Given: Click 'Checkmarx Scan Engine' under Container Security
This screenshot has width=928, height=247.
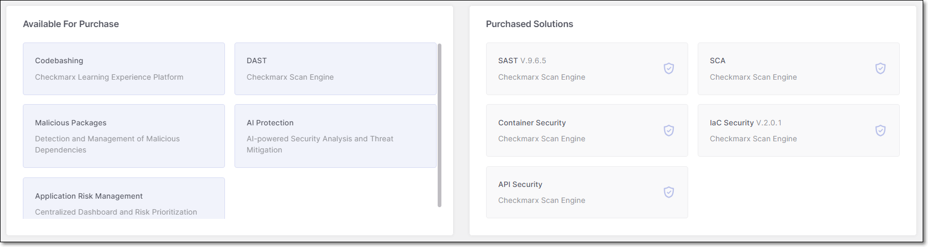Looking at the screenshot, I should pyautogui.click(x=542, y=139).
